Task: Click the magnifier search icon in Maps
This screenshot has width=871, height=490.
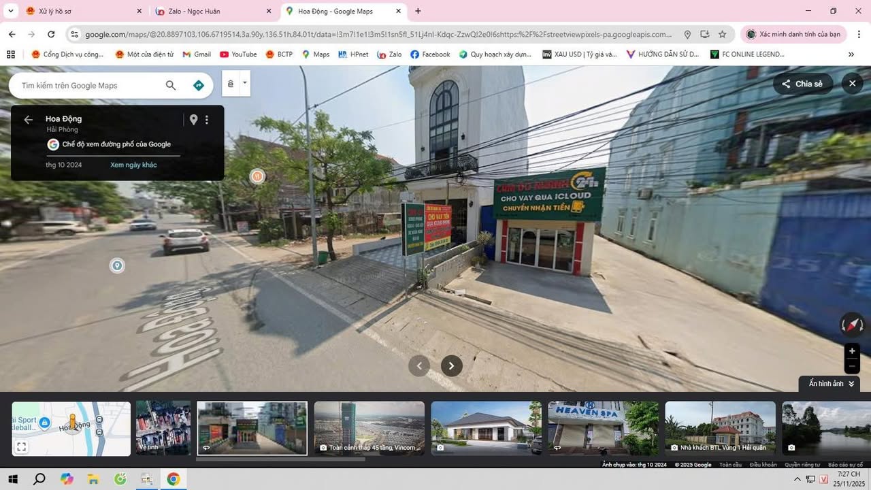Action: pyautogui.click(x=171, y=85)
